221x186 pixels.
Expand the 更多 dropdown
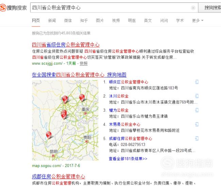click(x=198, y=21)
